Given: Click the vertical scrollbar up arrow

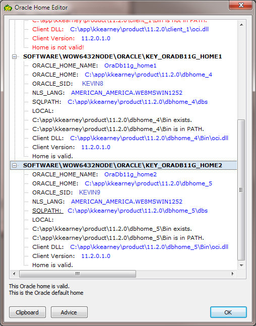Looking at the screenshot, I should 241,25.
